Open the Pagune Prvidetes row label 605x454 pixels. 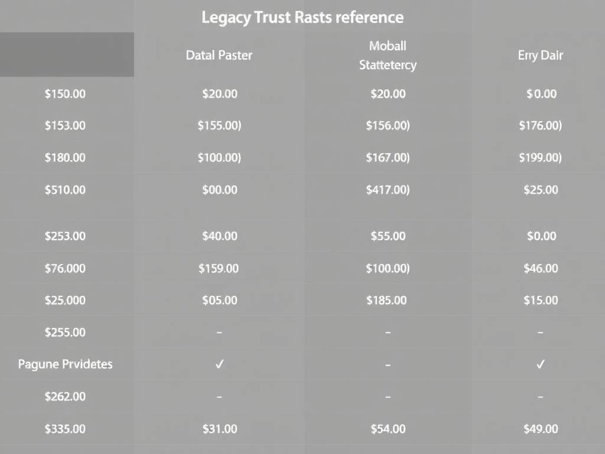[65, 364]
